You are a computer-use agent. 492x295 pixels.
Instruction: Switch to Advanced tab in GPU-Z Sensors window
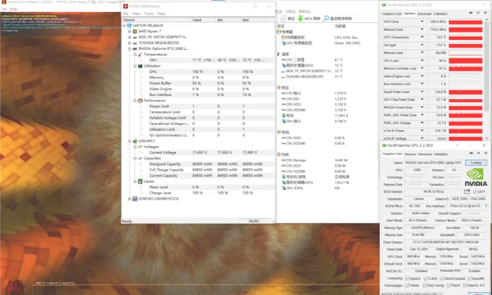click(424, 14)
